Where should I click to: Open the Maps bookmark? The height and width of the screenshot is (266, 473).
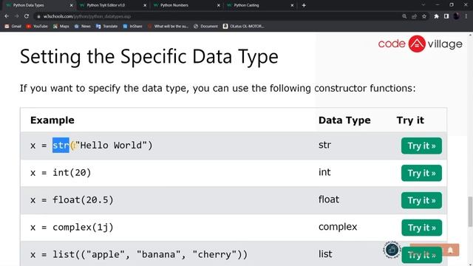61,27
